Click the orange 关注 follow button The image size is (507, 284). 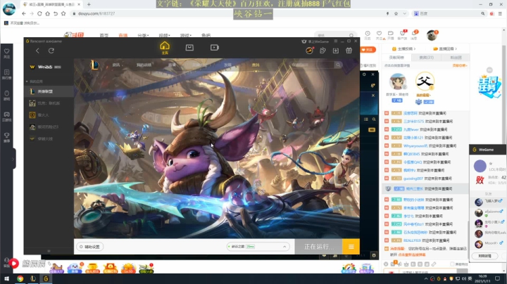368,50
